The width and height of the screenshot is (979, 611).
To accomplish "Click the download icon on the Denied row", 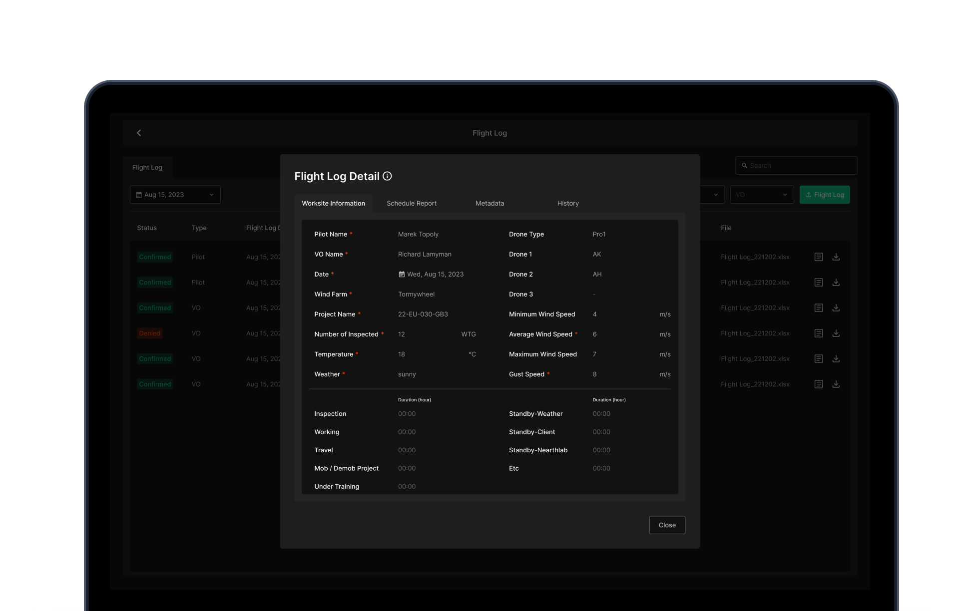I will pos(836,333).
